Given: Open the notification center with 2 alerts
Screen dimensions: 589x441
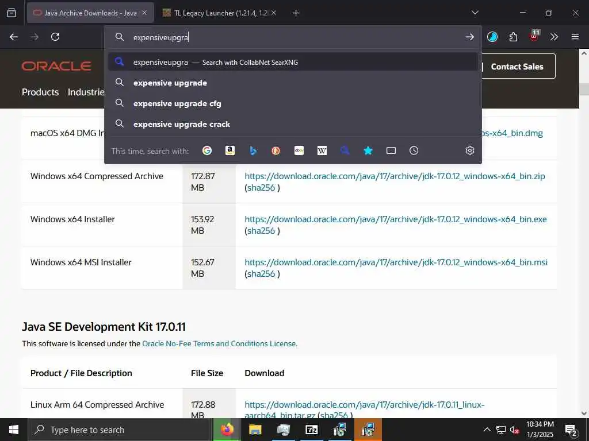Looking at the screenshot, I should [x=571, y=430].
